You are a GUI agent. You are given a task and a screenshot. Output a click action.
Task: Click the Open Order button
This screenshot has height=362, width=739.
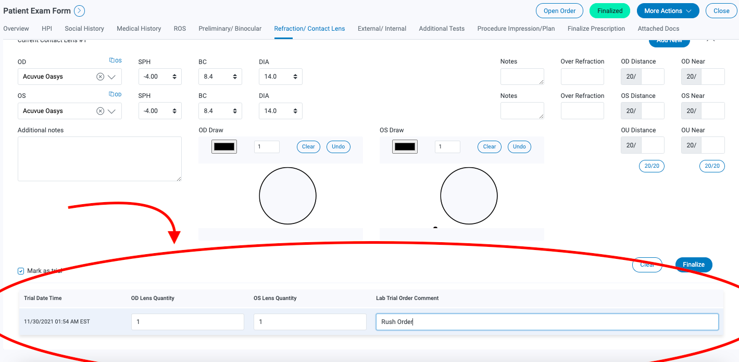(x=559, y=10)
